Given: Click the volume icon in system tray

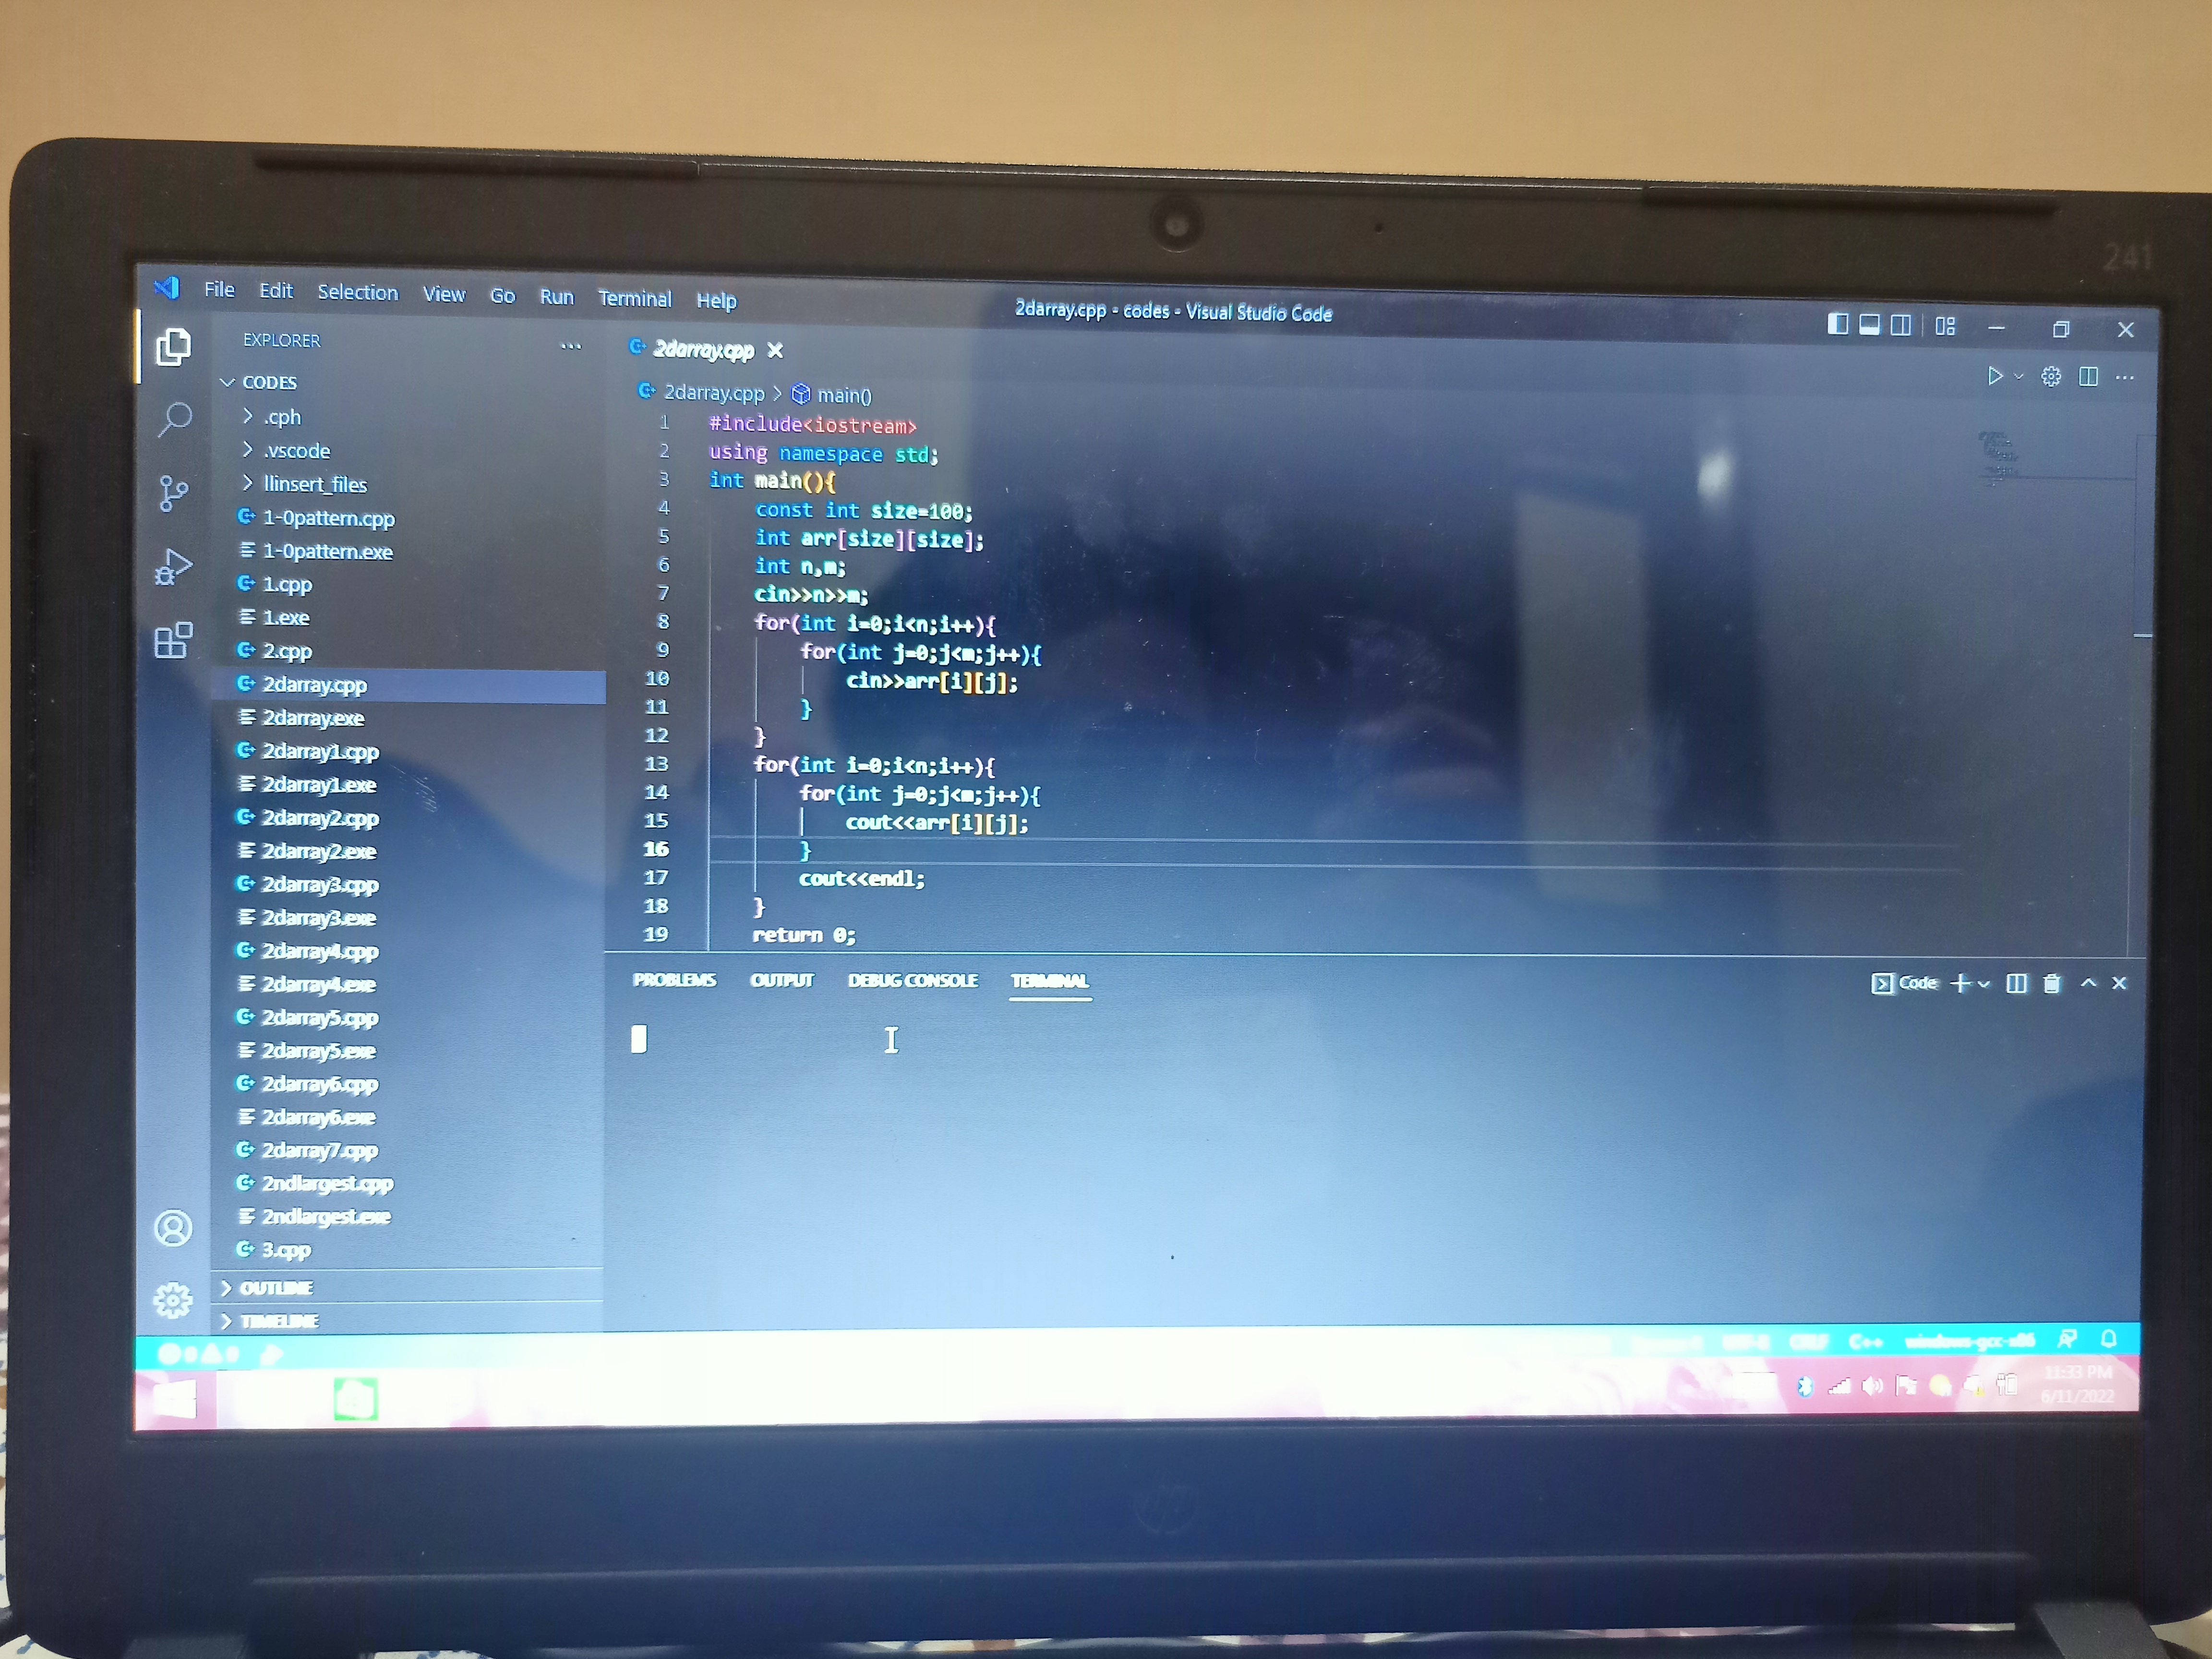Looking at the screenshot, I should pyautogui.click(x=1872, y=1386).
